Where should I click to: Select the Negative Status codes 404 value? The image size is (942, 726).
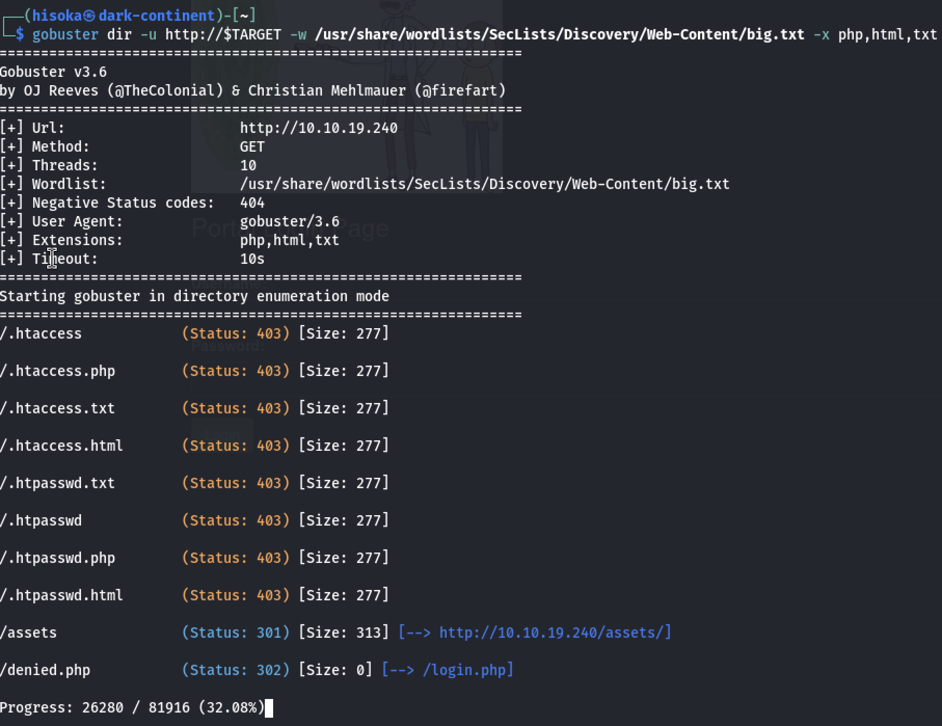pos(252,203)
